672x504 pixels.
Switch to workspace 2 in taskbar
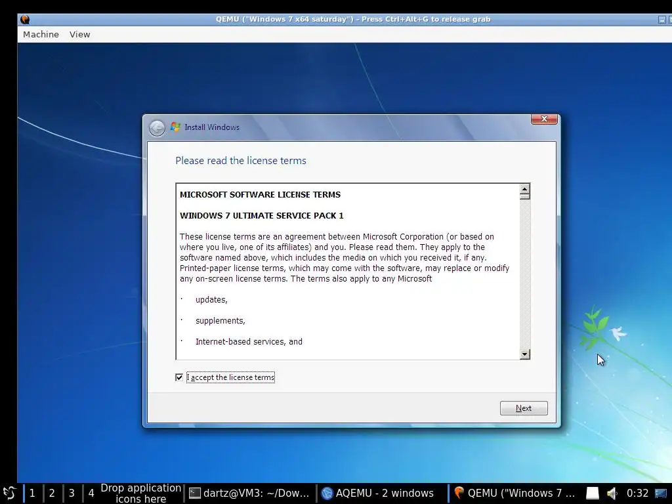(52, 493)
